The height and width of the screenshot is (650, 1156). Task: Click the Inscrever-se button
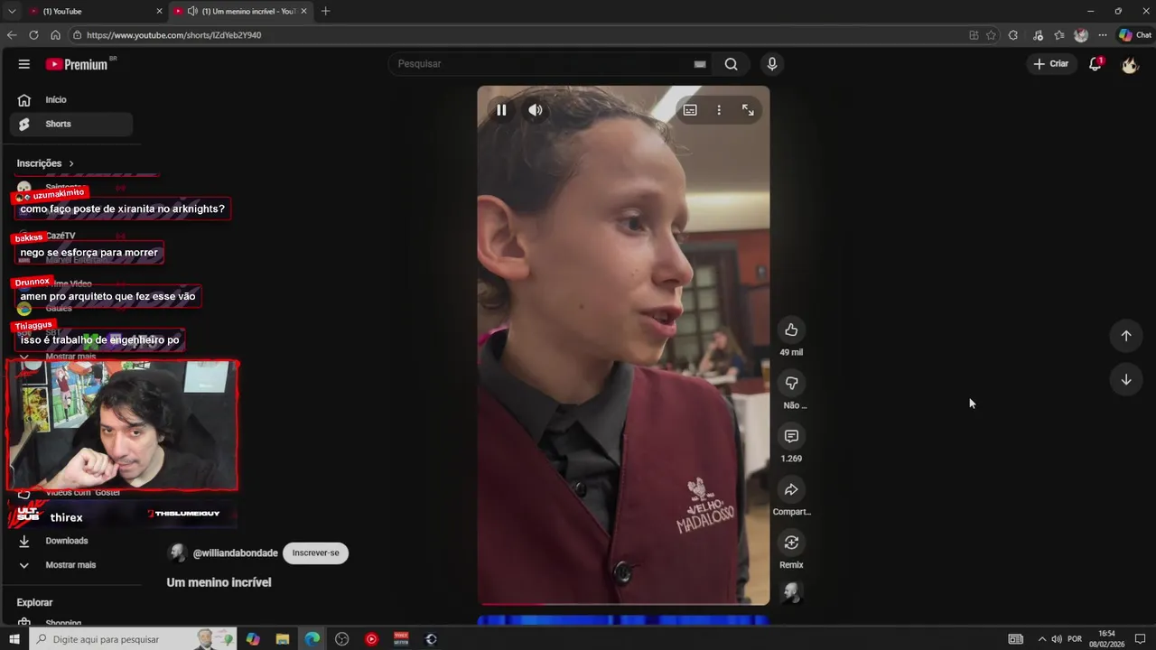pos(315,553)
